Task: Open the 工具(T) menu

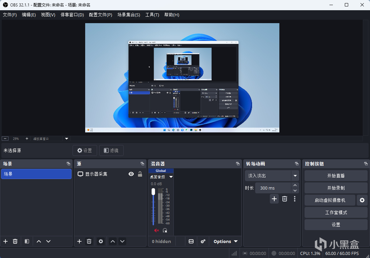Action: pyautogui.click(x=152, y=15)
